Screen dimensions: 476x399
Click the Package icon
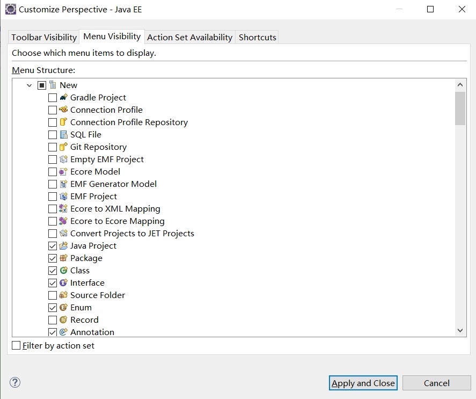[x=63, y=258]
